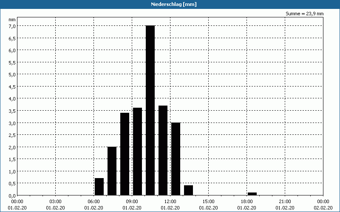Select the 3,4 mm bar before 09:00
This screenshot has height=212, width=340.
(125, 154)
